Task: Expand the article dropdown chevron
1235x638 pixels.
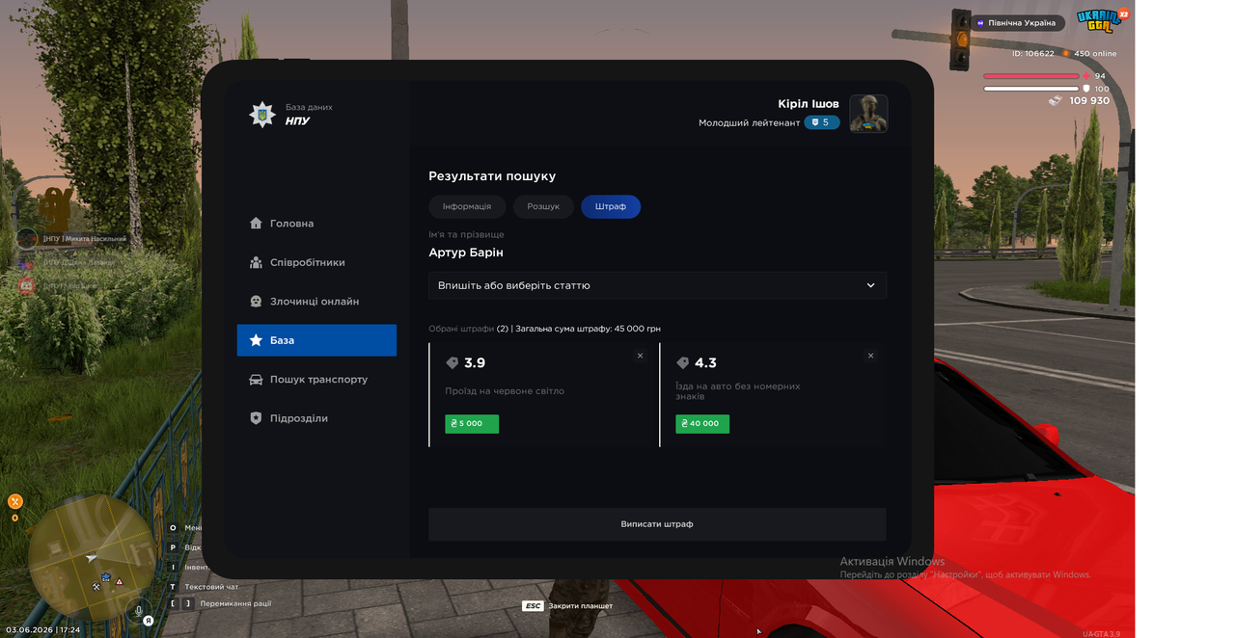Action: pos(870,285)
